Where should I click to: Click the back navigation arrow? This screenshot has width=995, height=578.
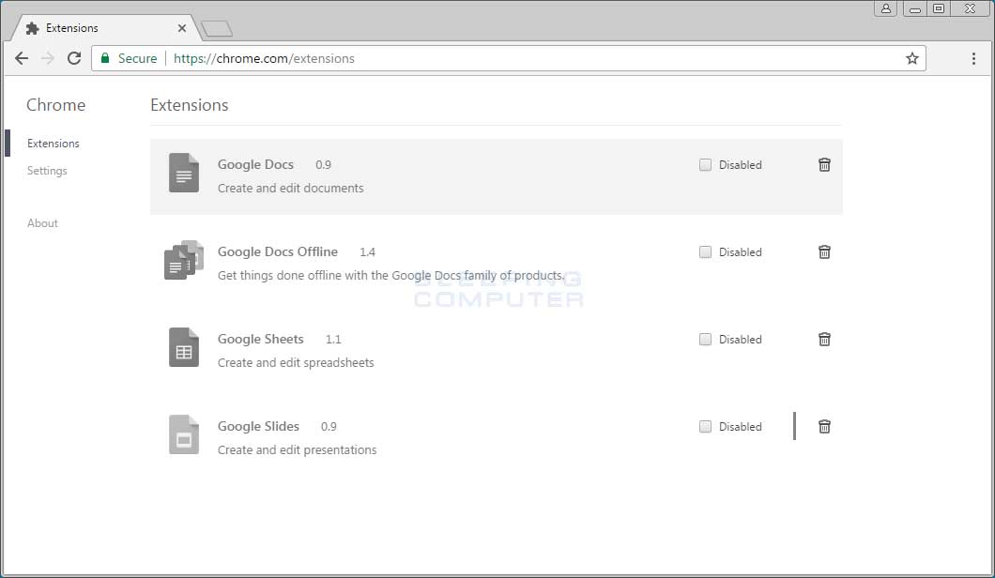22,58
